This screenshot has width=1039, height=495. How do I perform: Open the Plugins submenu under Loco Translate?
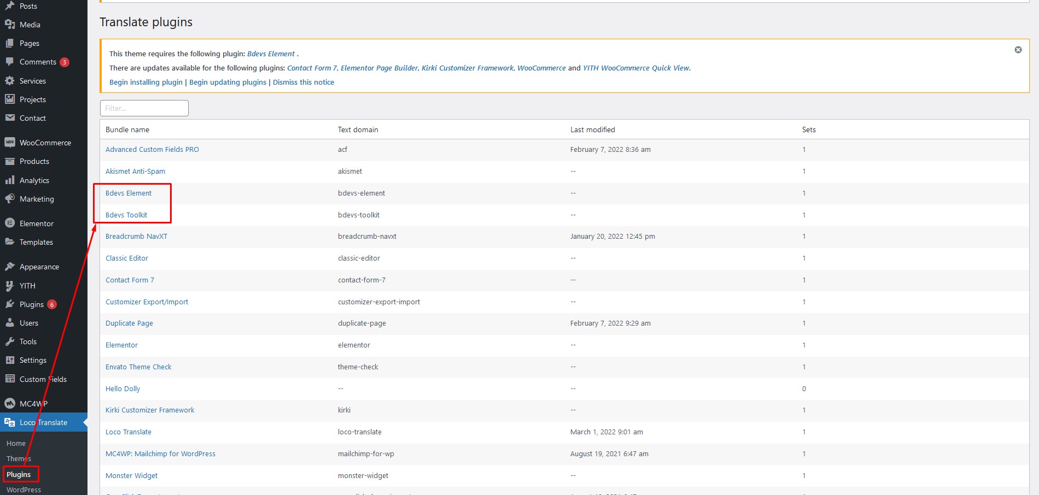click(19, 474)
